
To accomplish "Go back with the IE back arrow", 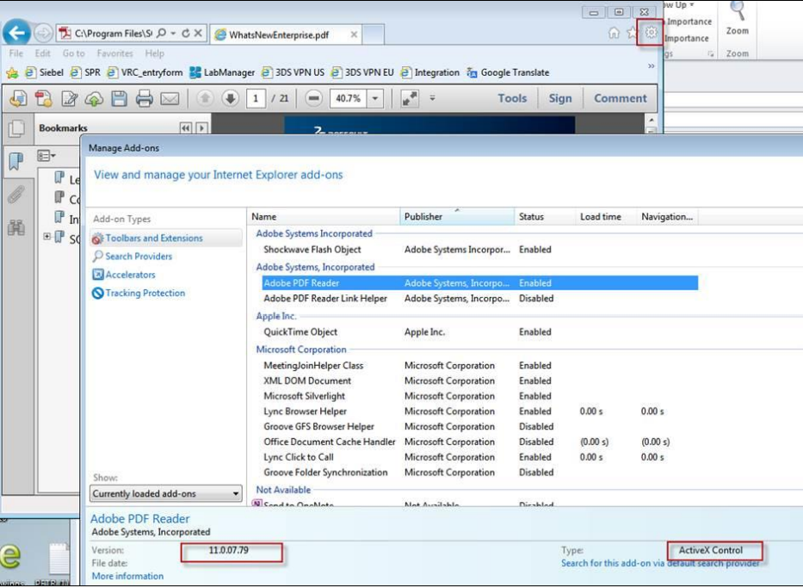I will click(x=17, y=33).
